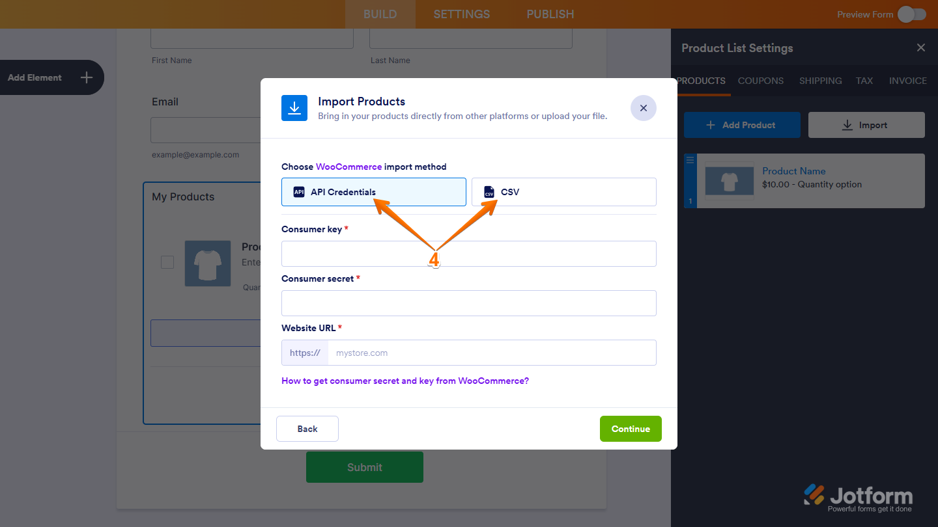Click the blue import download icon beside Import Products

click(294, 108)
